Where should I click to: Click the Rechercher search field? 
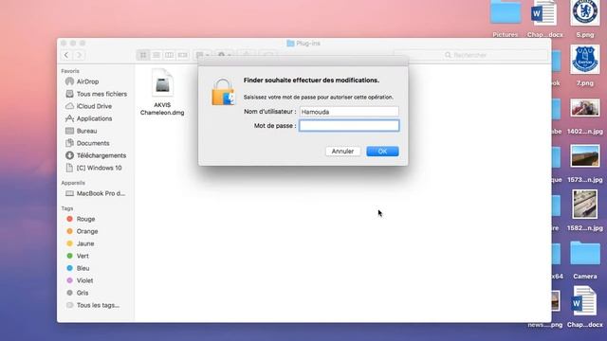470,55
